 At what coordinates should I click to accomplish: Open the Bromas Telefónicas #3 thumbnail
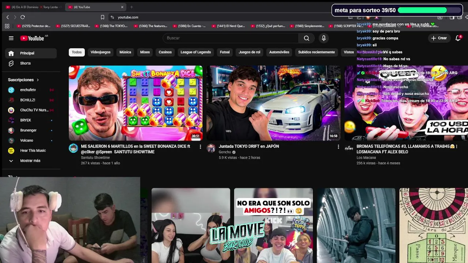(x=406, y=103)
